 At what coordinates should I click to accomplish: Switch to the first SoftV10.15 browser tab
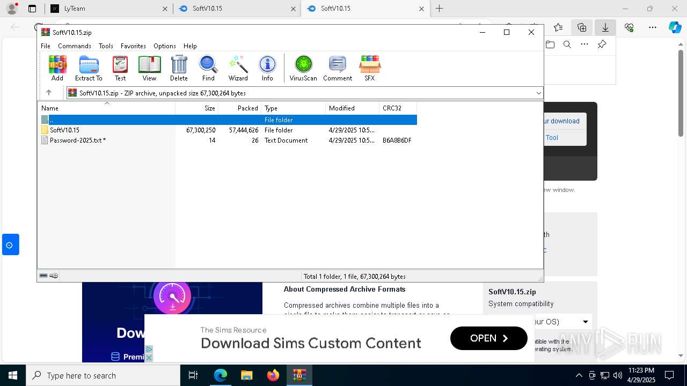point(237,9)
